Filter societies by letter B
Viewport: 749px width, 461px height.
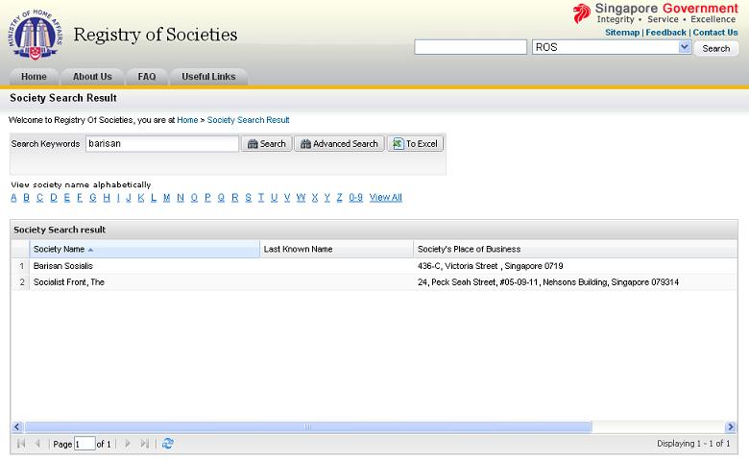[26, 197]
